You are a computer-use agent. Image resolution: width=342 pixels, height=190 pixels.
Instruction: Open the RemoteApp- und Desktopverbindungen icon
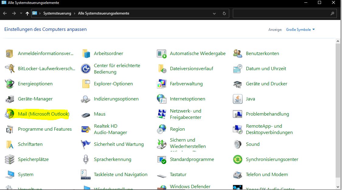(x=237, y=129)
